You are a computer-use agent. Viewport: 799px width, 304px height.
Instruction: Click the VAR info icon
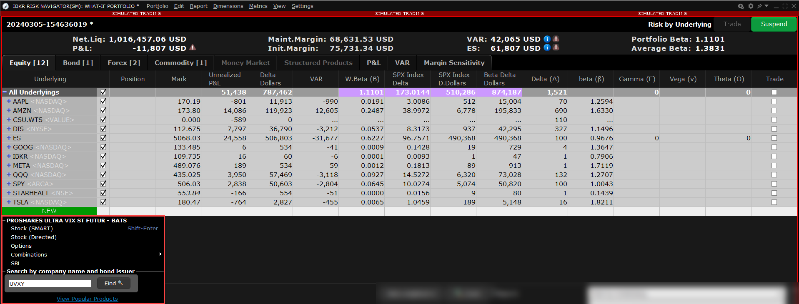[x=547, y=39]
